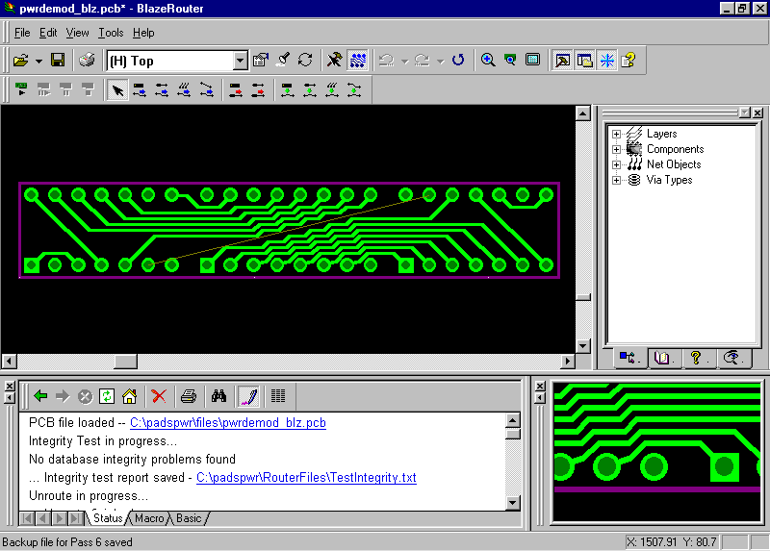The width and height of the screenshot is (770, 551).
Task: Select the Zoom magnifier tool
Action: [x=488, y=61]
